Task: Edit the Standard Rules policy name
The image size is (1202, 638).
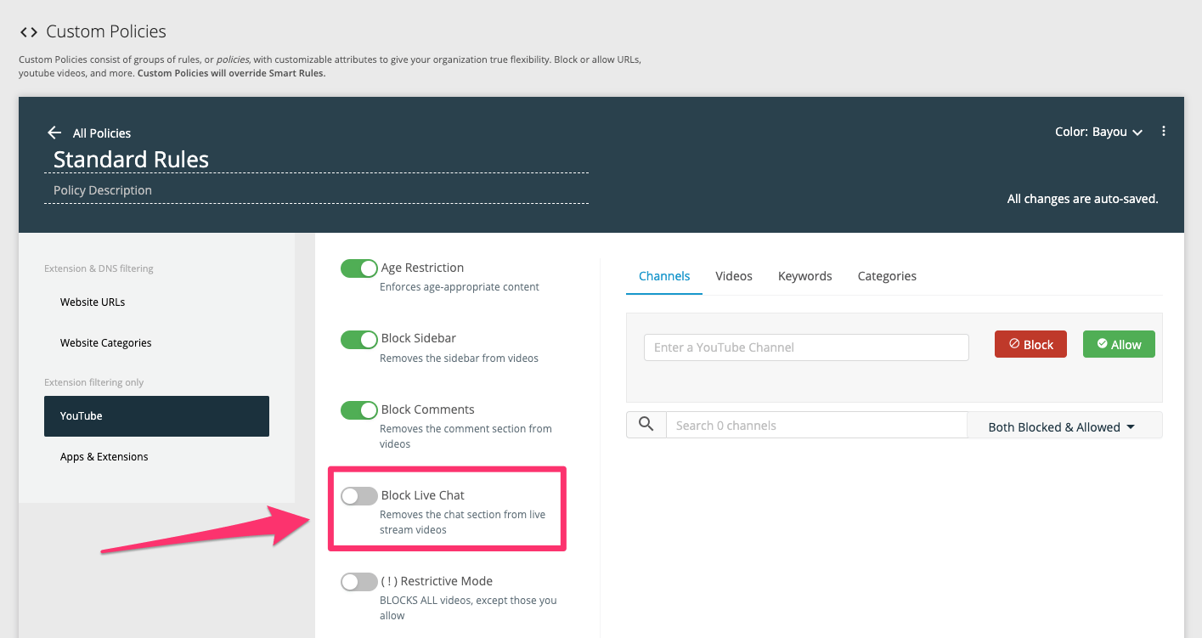Action: 316,160
